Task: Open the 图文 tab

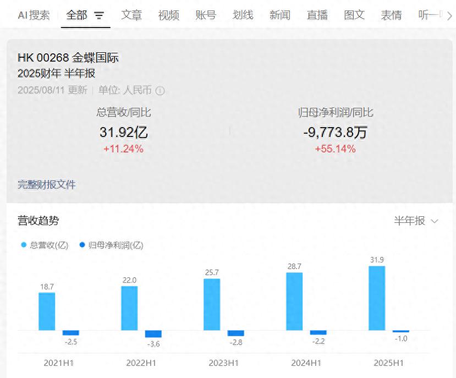Action: (354, 15)
